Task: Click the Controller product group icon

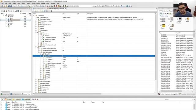Action: pos(164,19)
